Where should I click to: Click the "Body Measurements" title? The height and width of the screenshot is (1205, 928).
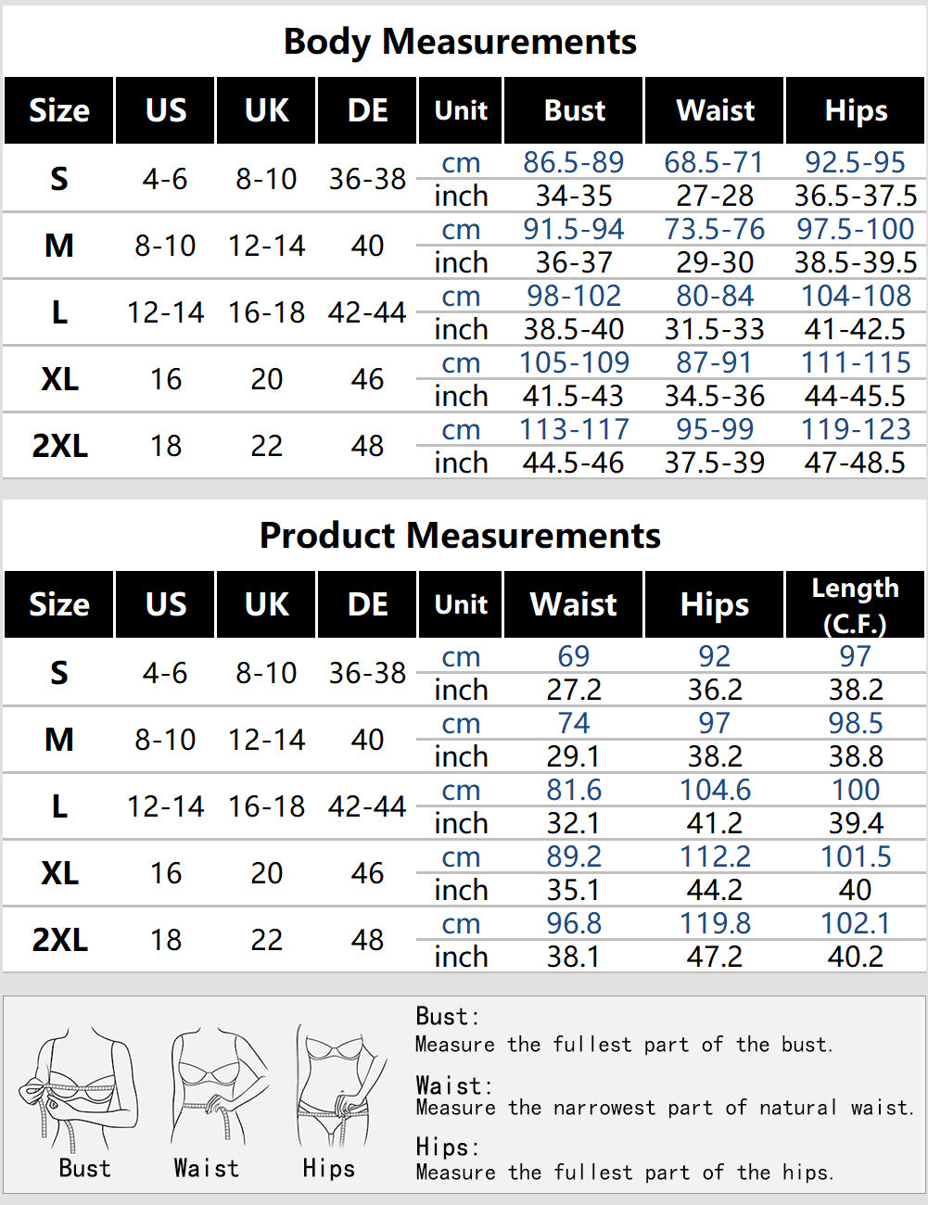pos(460,42)
